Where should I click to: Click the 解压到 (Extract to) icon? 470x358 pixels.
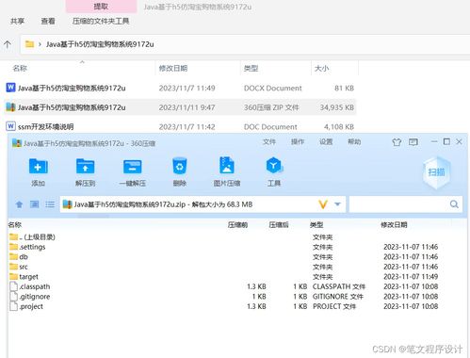tap(85, 167)
